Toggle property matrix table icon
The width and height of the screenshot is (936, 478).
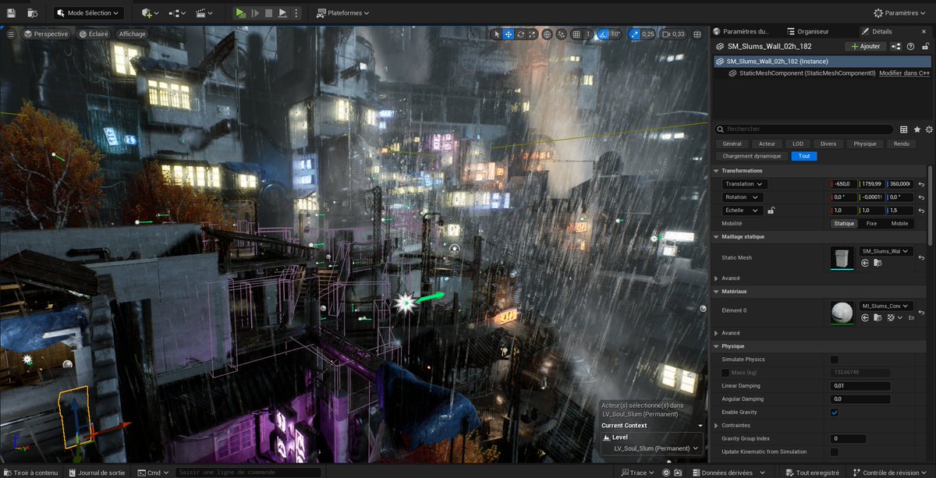click(903, 129)
